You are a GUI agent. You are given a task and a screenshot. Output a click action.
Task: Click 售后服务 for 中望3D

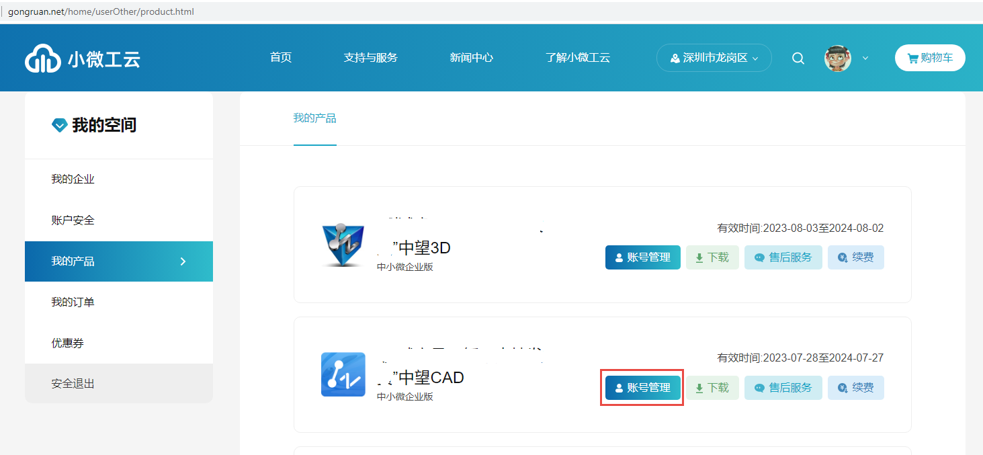(x=783, y=257)
